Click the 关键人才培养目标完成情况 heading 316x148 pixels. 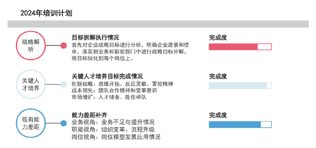point(107,76)
